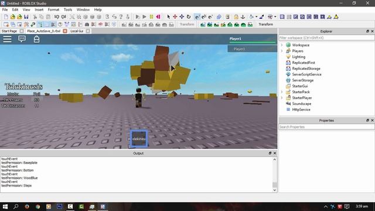
Task: Close the Local Gui tab
Action: (x=88, y=31)
